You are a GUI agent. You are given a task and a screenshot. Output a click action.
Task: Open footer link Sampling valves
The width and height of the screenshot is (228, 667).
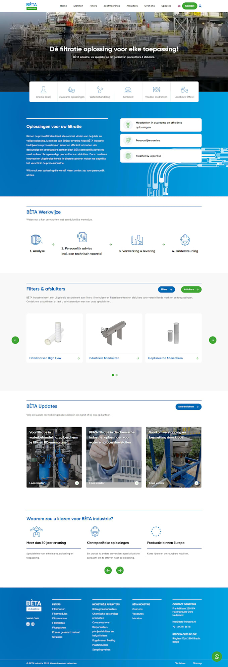coord(101,650)
